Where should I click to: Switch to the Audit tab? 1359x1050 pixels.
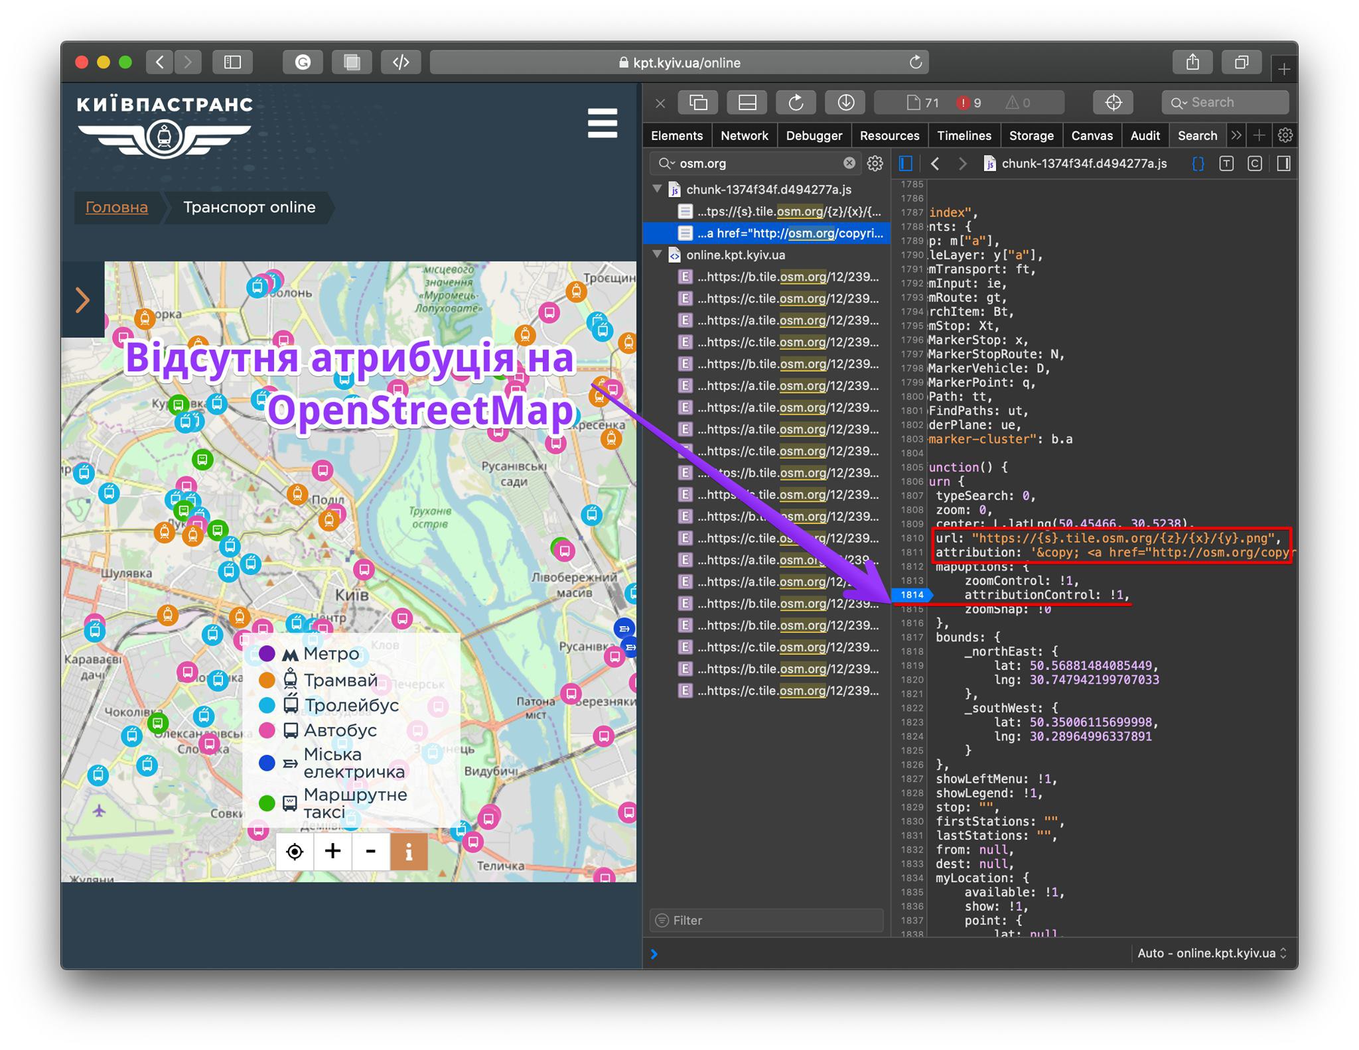[x=1145, y=135]
